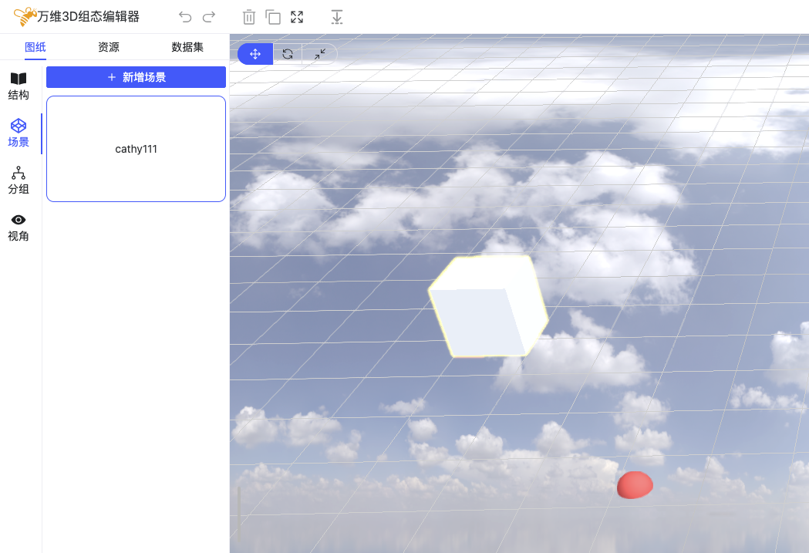The image size is (809, 553).
Task: Click the bee logo icon
Action: [x=25, y=16]
